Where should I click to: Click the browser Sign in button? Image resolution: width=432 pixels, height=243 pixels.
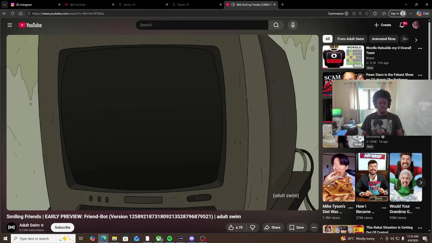pyautogui.click(x=397, y=13)
